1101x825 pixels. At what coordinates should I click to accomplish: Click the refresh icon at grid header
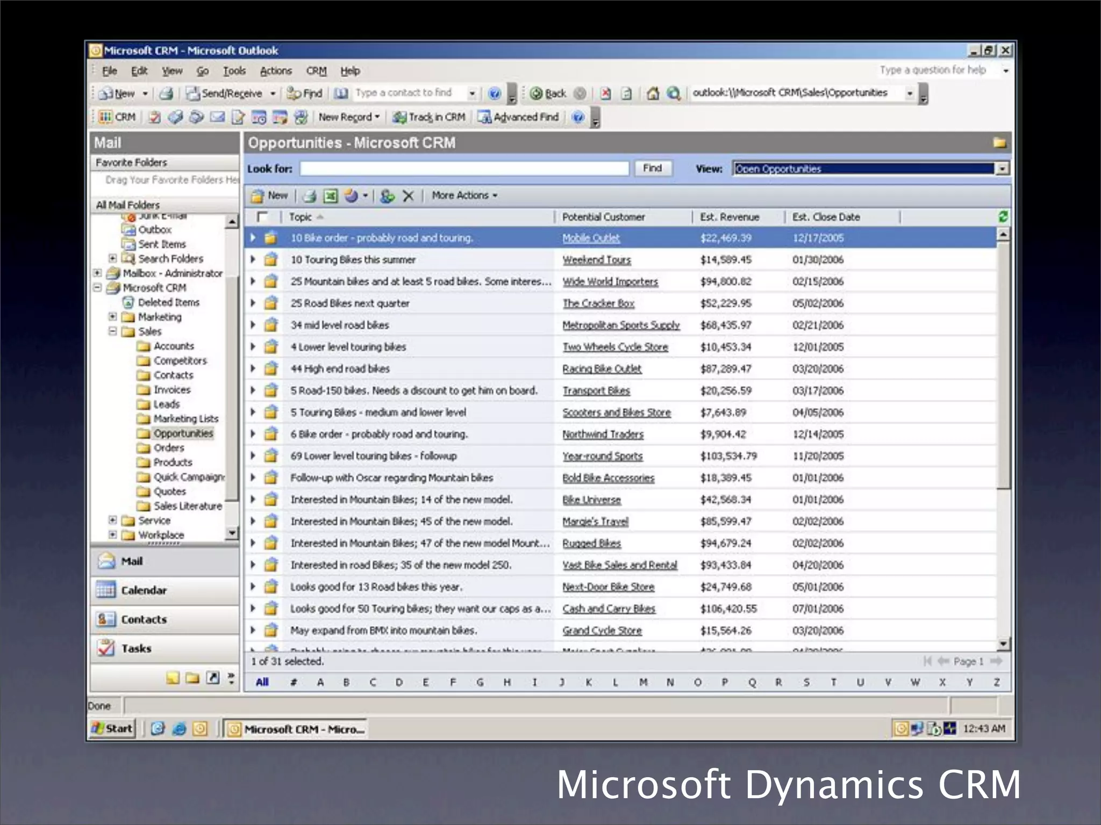pos(1003,216)
